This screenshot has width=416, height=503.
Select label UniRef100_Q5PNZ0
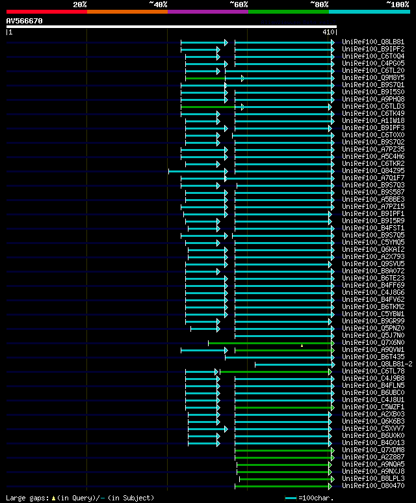coord(373,328)
